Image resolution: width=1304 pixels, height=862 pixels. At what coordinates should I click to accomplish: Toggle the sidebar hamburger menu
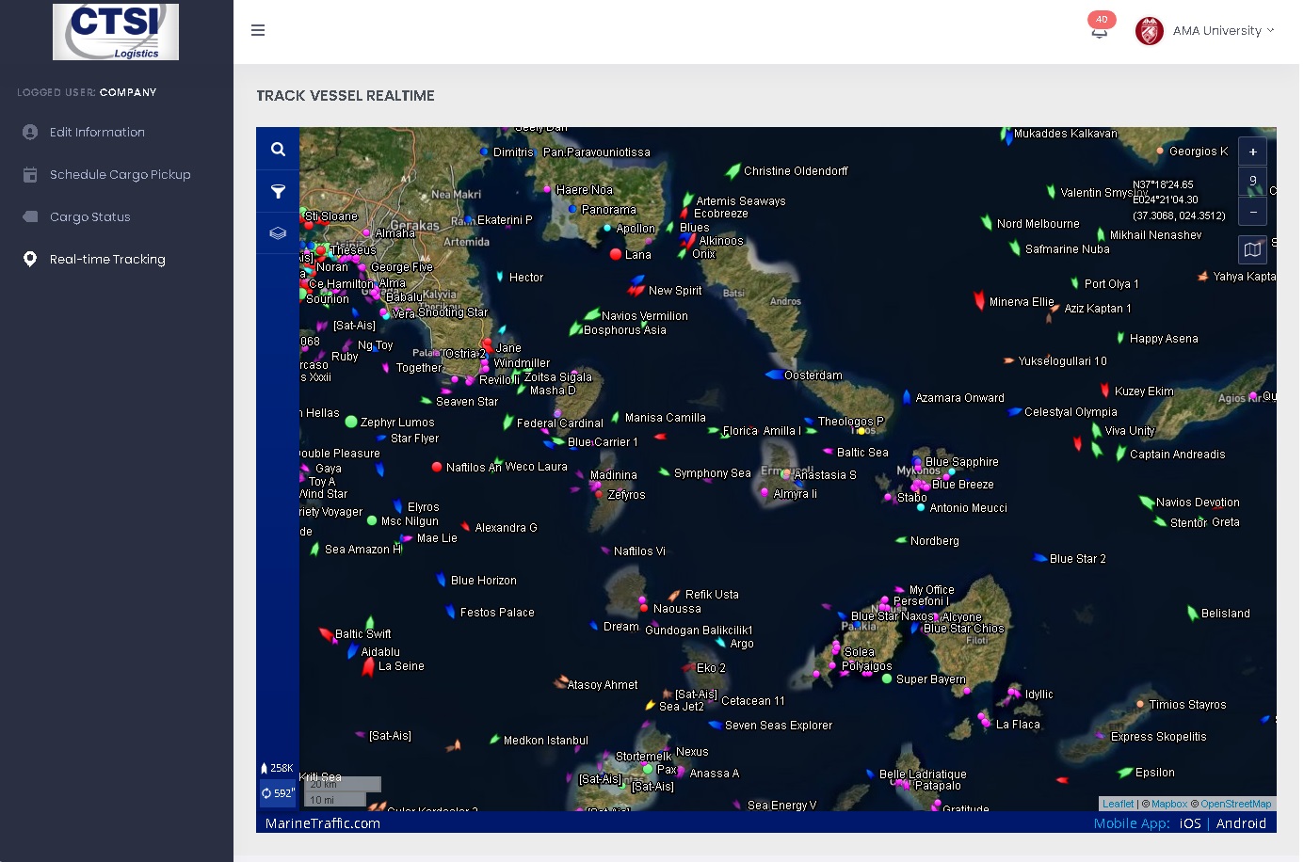click(258, 31)
